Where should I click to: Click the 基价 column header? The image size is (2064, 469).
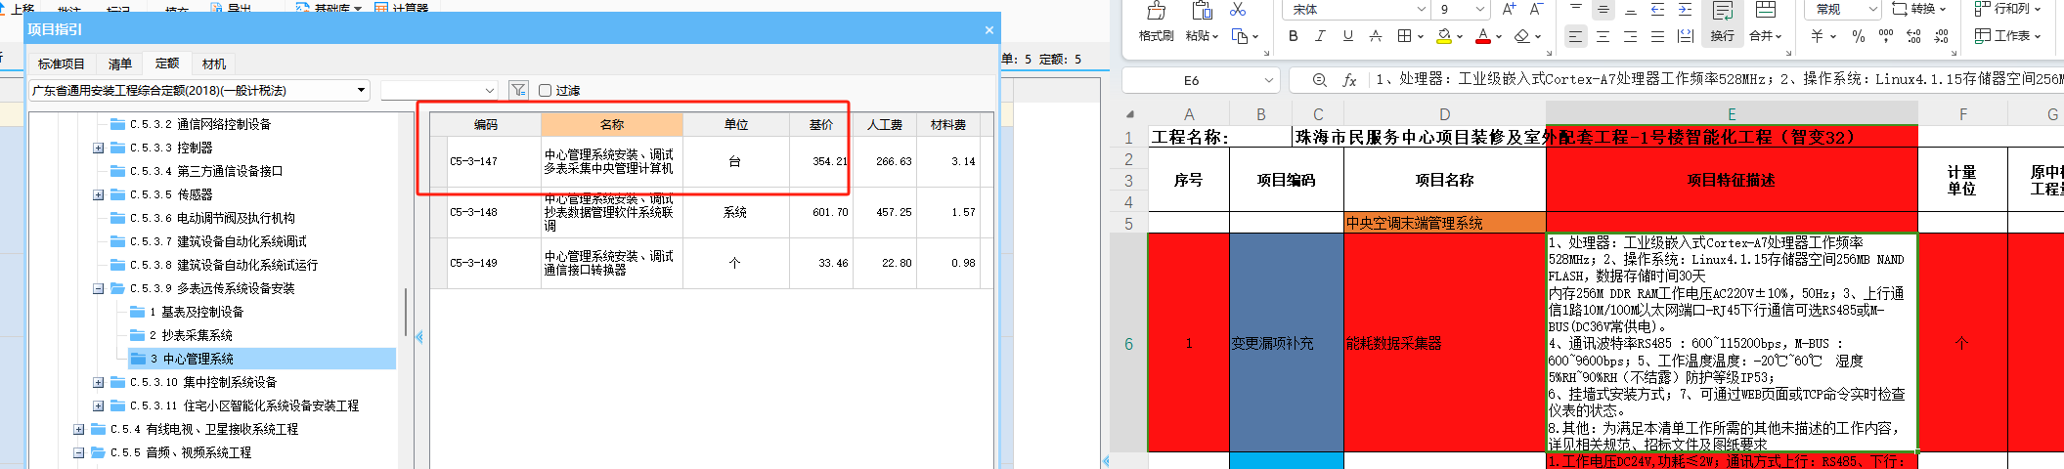coord(820,124)
